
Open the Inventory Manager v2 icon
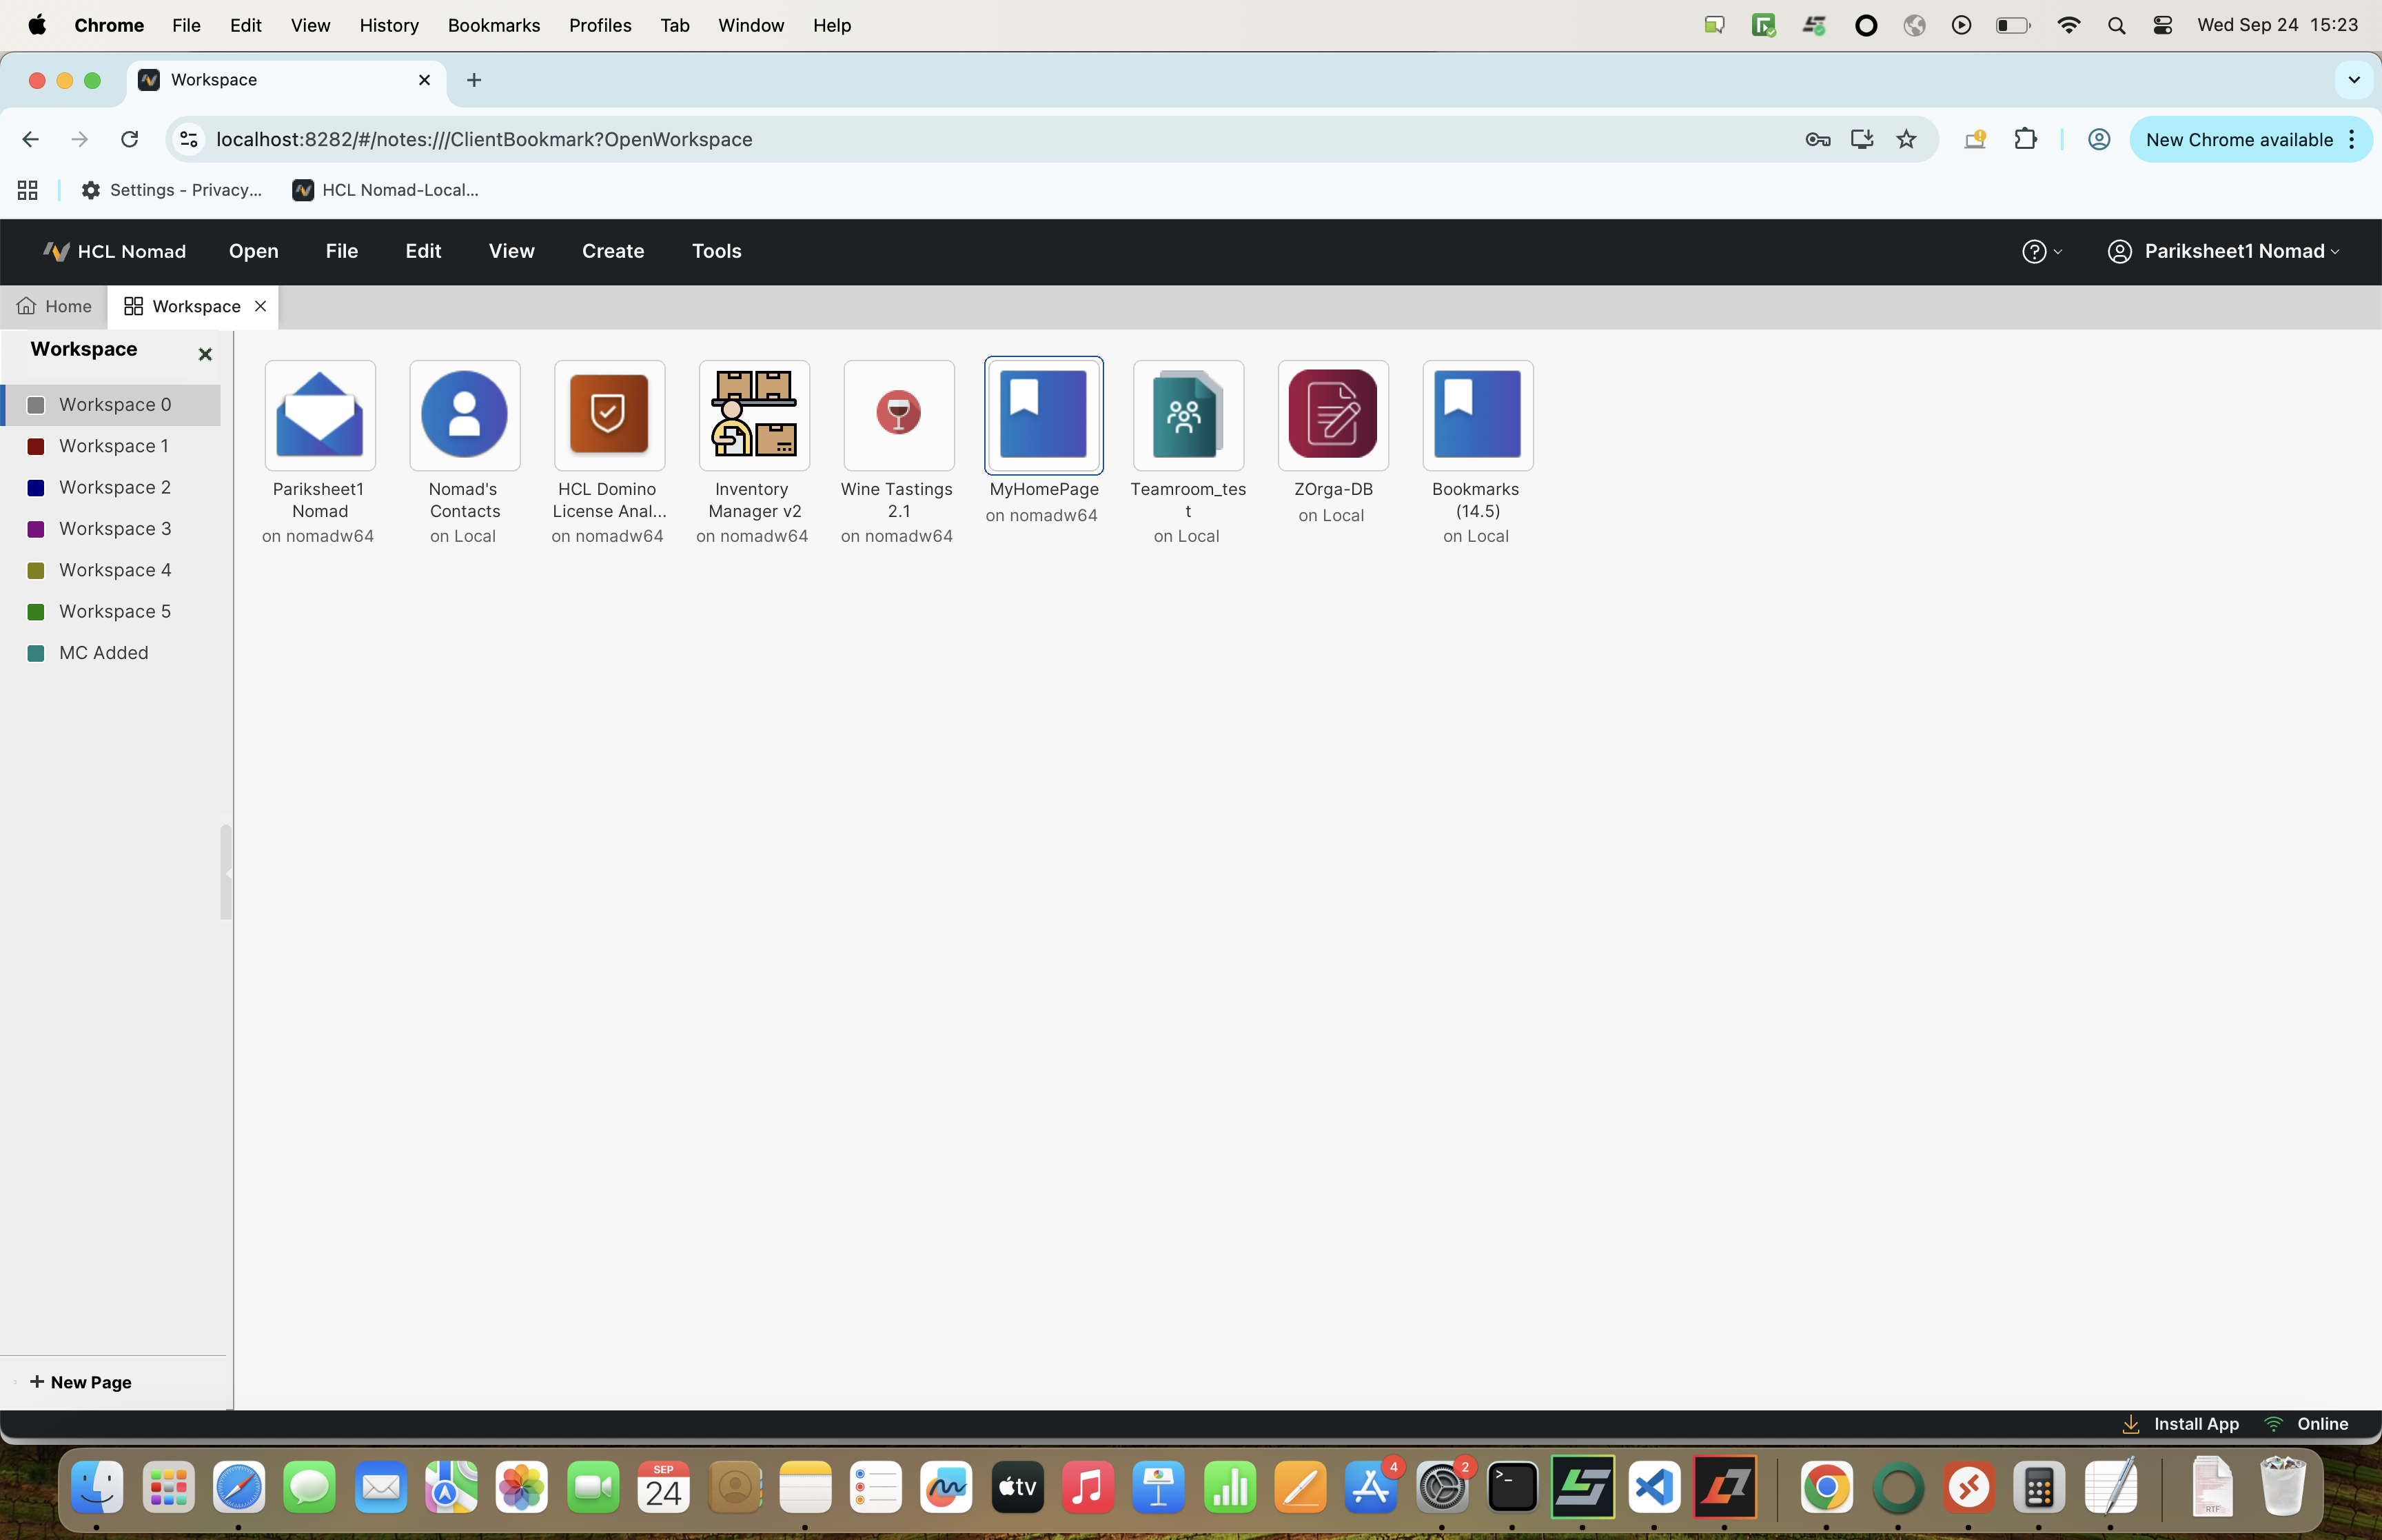[x=754, y=415]
